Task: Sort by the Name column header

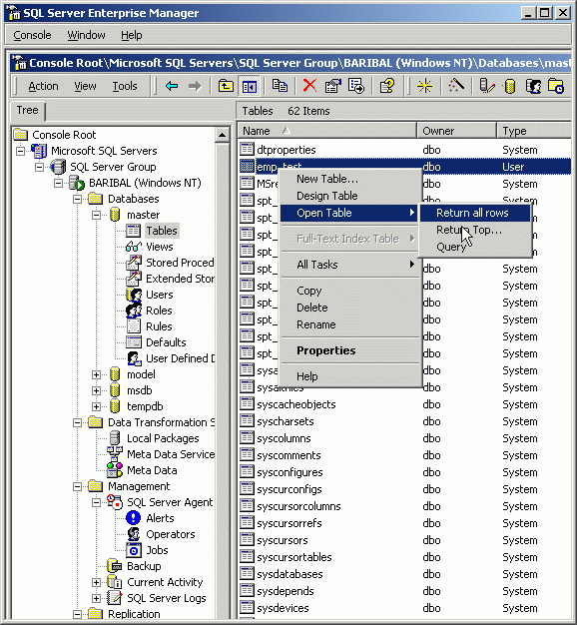Action: coord(327,131)
